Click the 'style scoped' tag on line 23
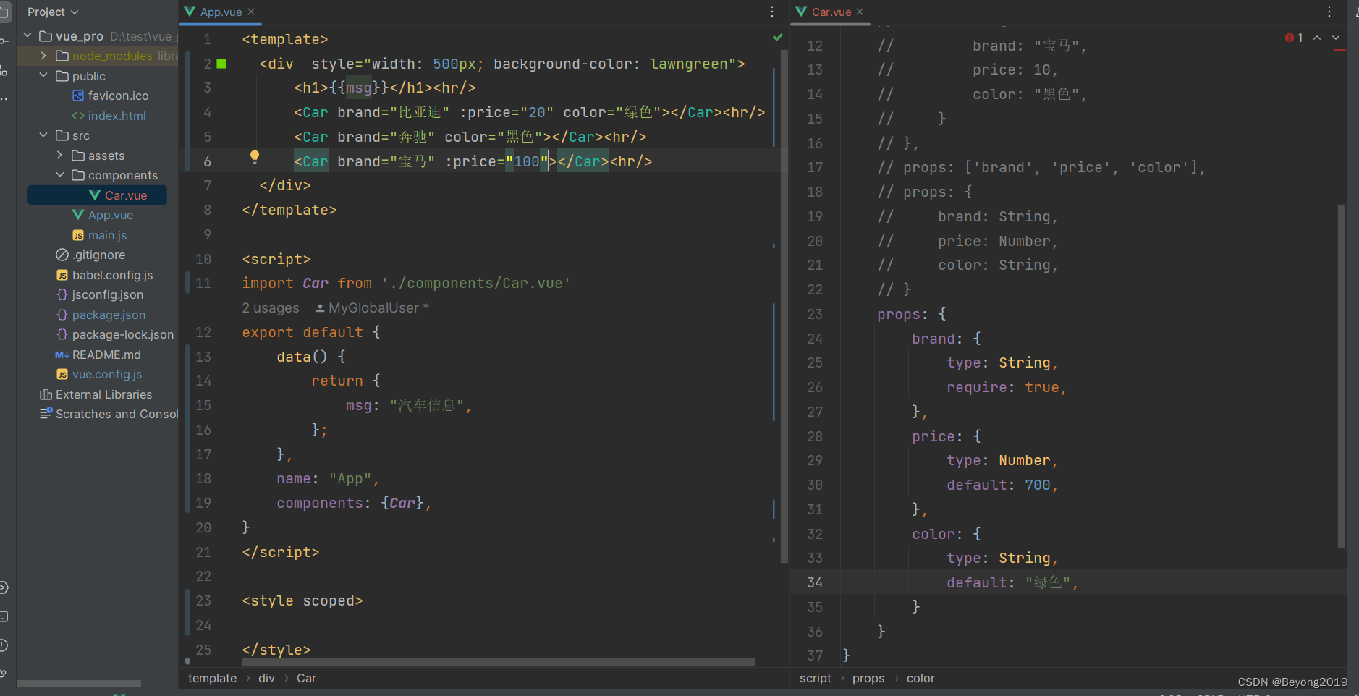The image size is (1359, 696). click(302, 601)
